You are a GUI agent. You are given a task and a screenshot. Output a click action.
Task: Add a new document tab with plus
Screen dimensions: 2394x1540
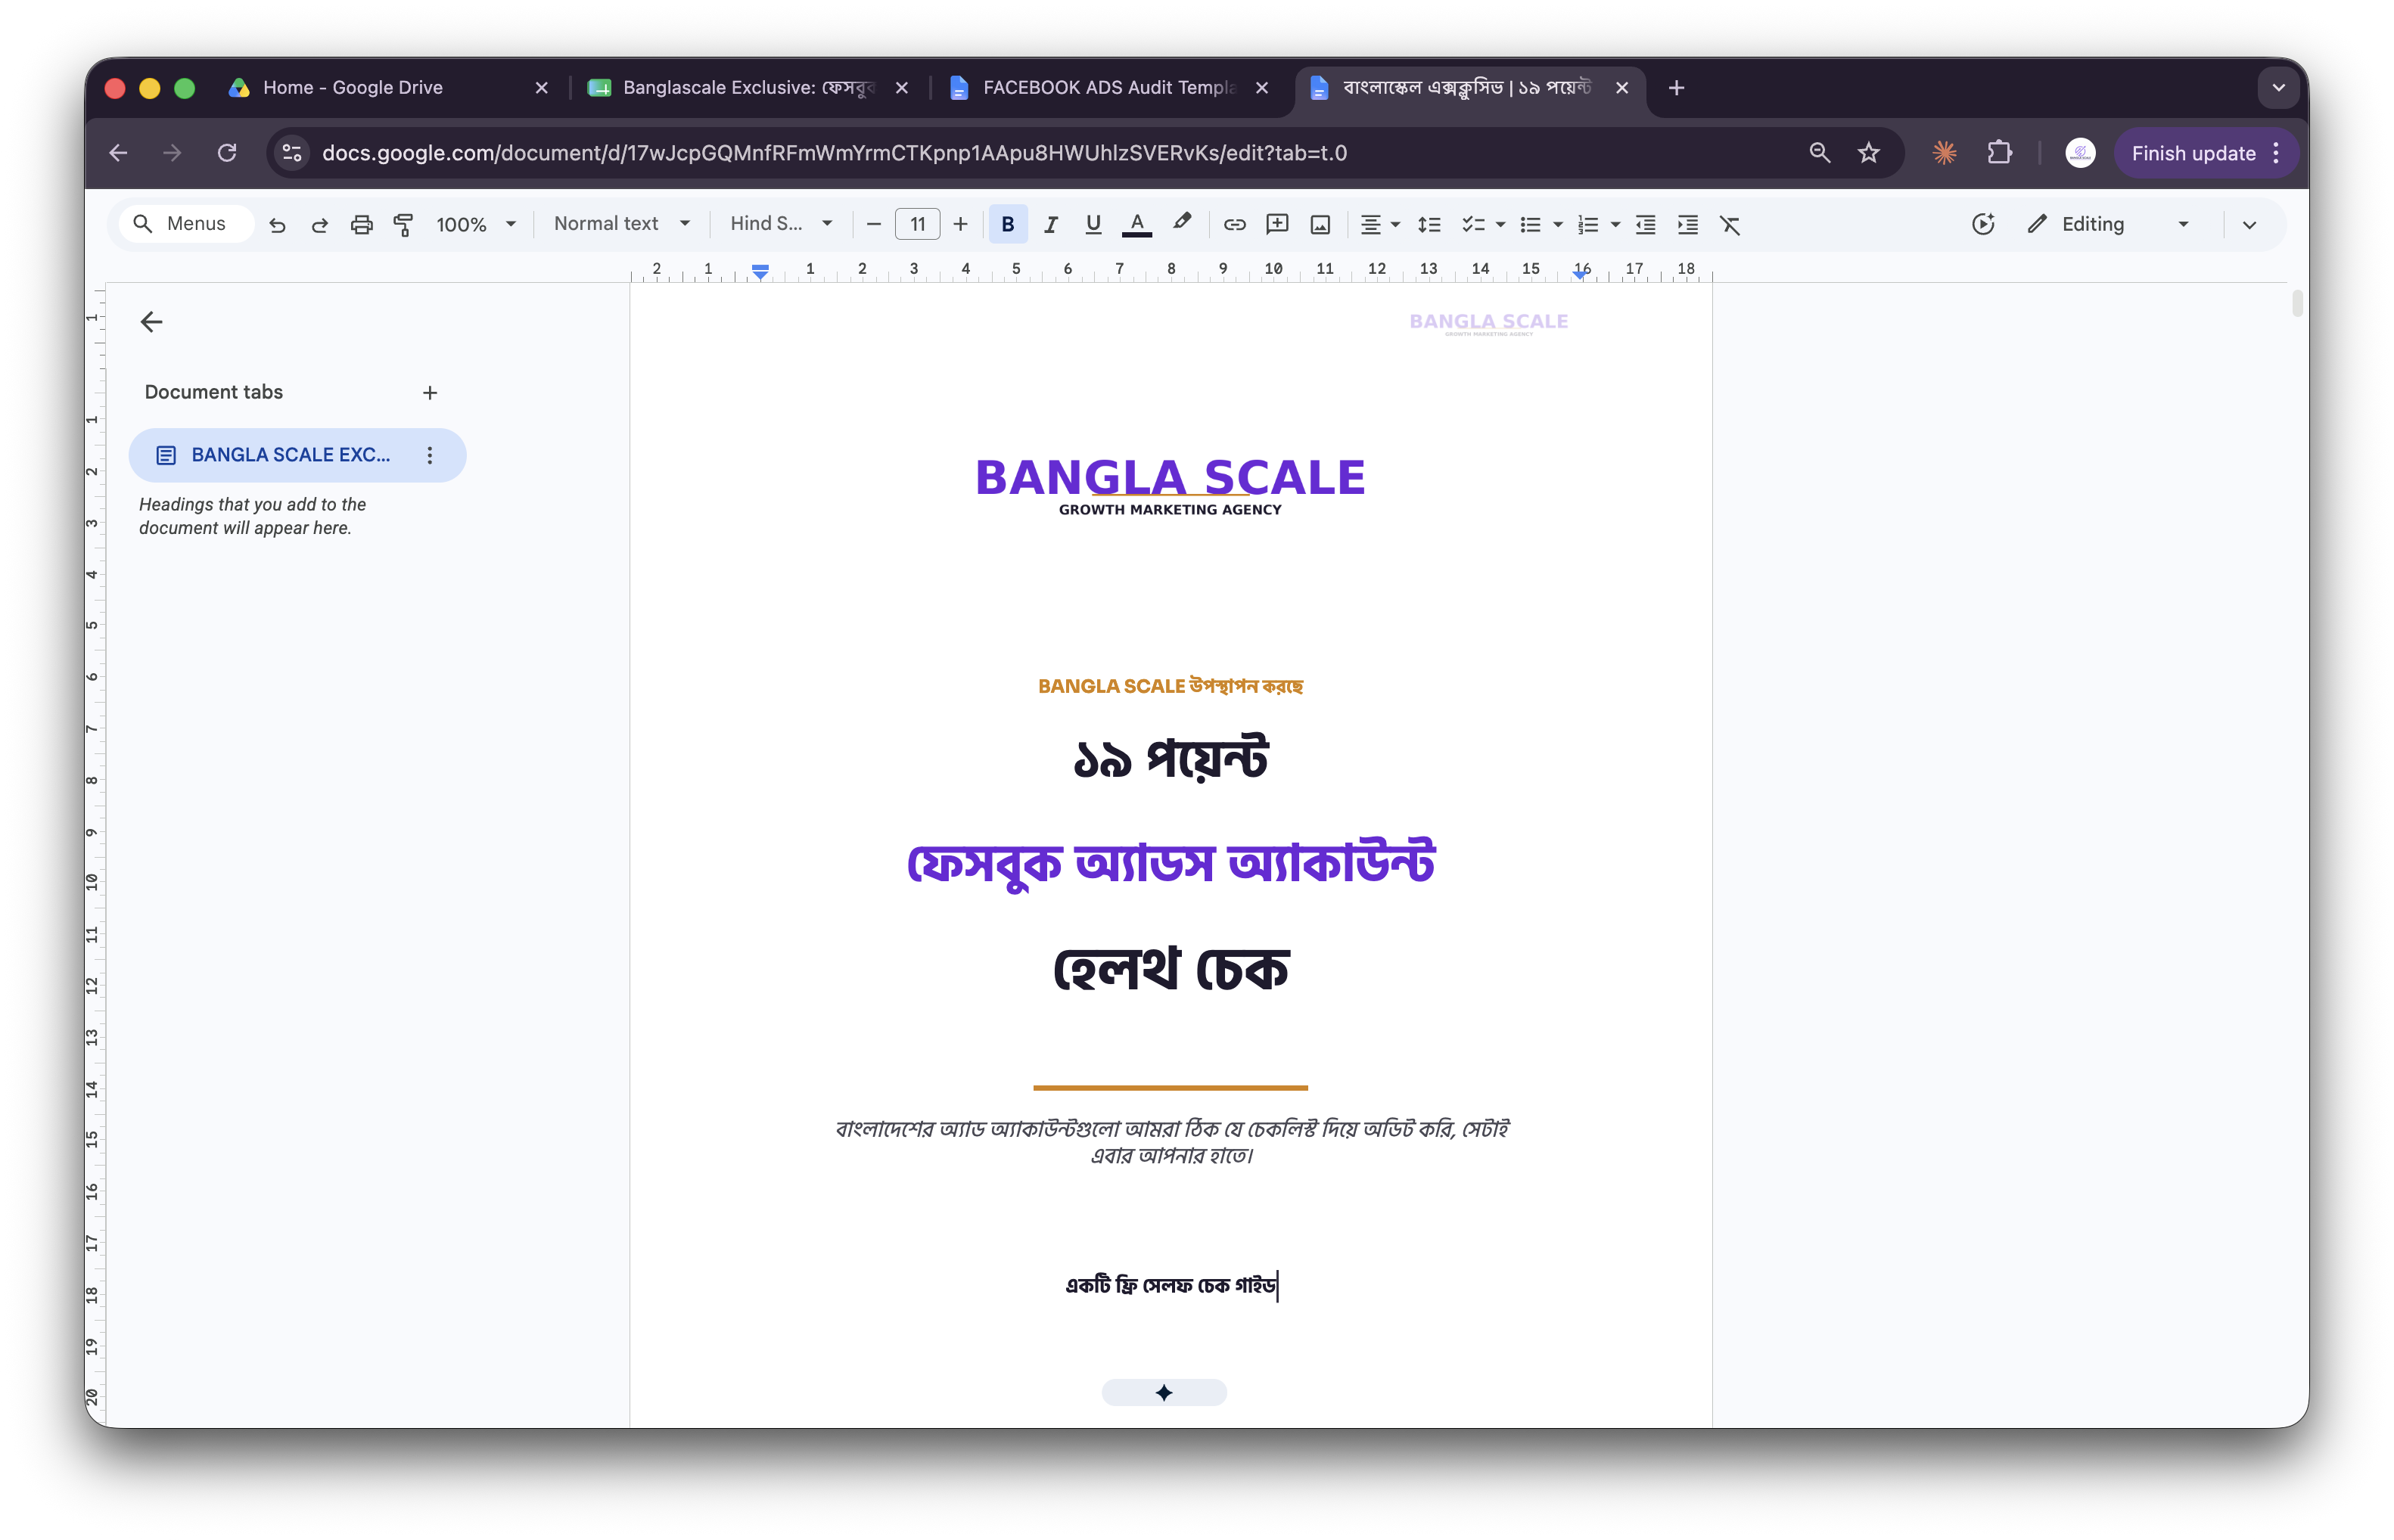click(x=429, y=393)
